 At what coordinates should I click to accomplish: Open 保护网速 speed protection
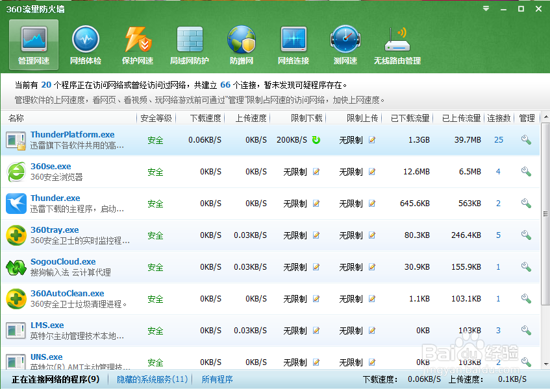(138, 45)
